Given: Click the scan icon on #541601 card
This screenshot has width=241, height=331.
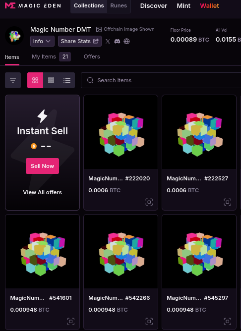Looking at the screenshot, I should [x=71, y=322].
